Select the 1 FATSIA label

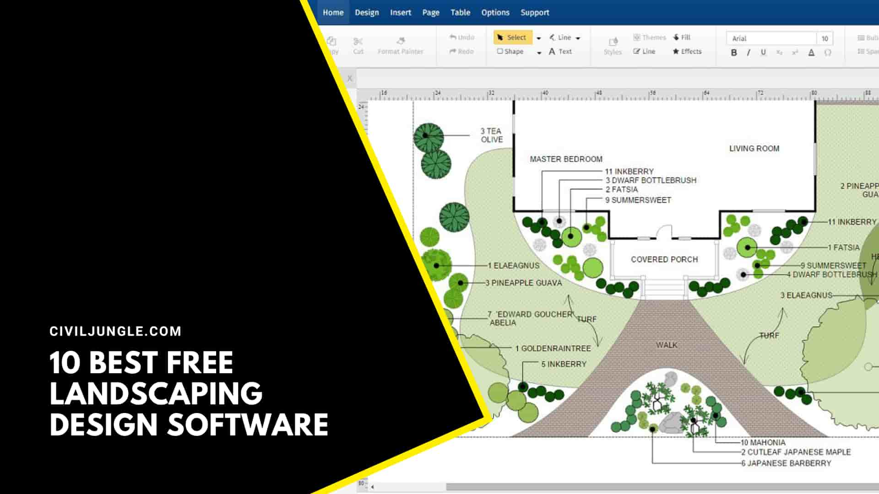(844, 247)
